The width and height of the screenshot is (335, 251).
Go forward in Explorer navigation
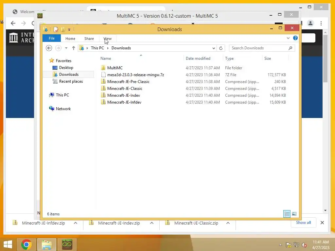[x=58, y=48]
